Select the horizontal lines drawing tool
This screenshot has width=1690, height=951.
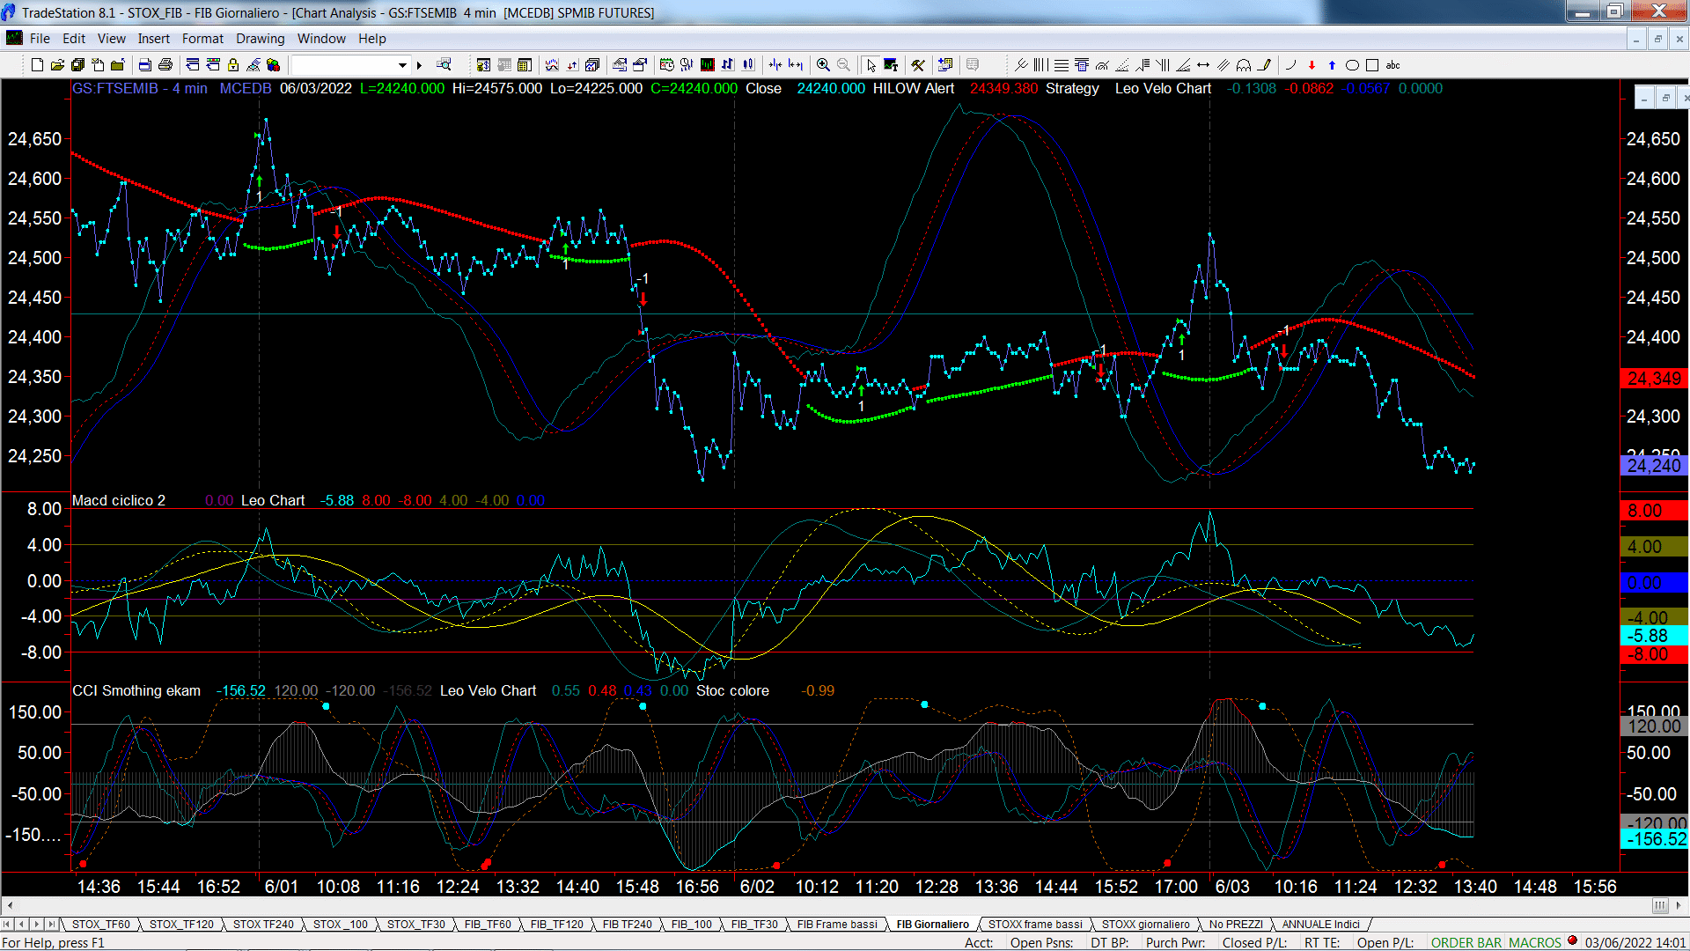click(1062, 65)
